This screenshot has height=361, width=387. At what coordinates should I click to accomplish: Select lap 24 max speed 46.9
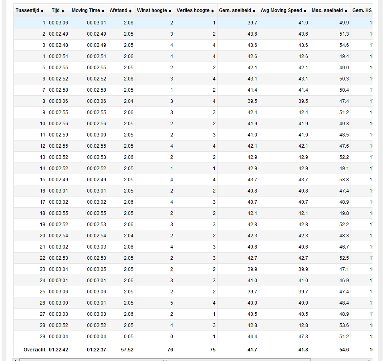344,281
